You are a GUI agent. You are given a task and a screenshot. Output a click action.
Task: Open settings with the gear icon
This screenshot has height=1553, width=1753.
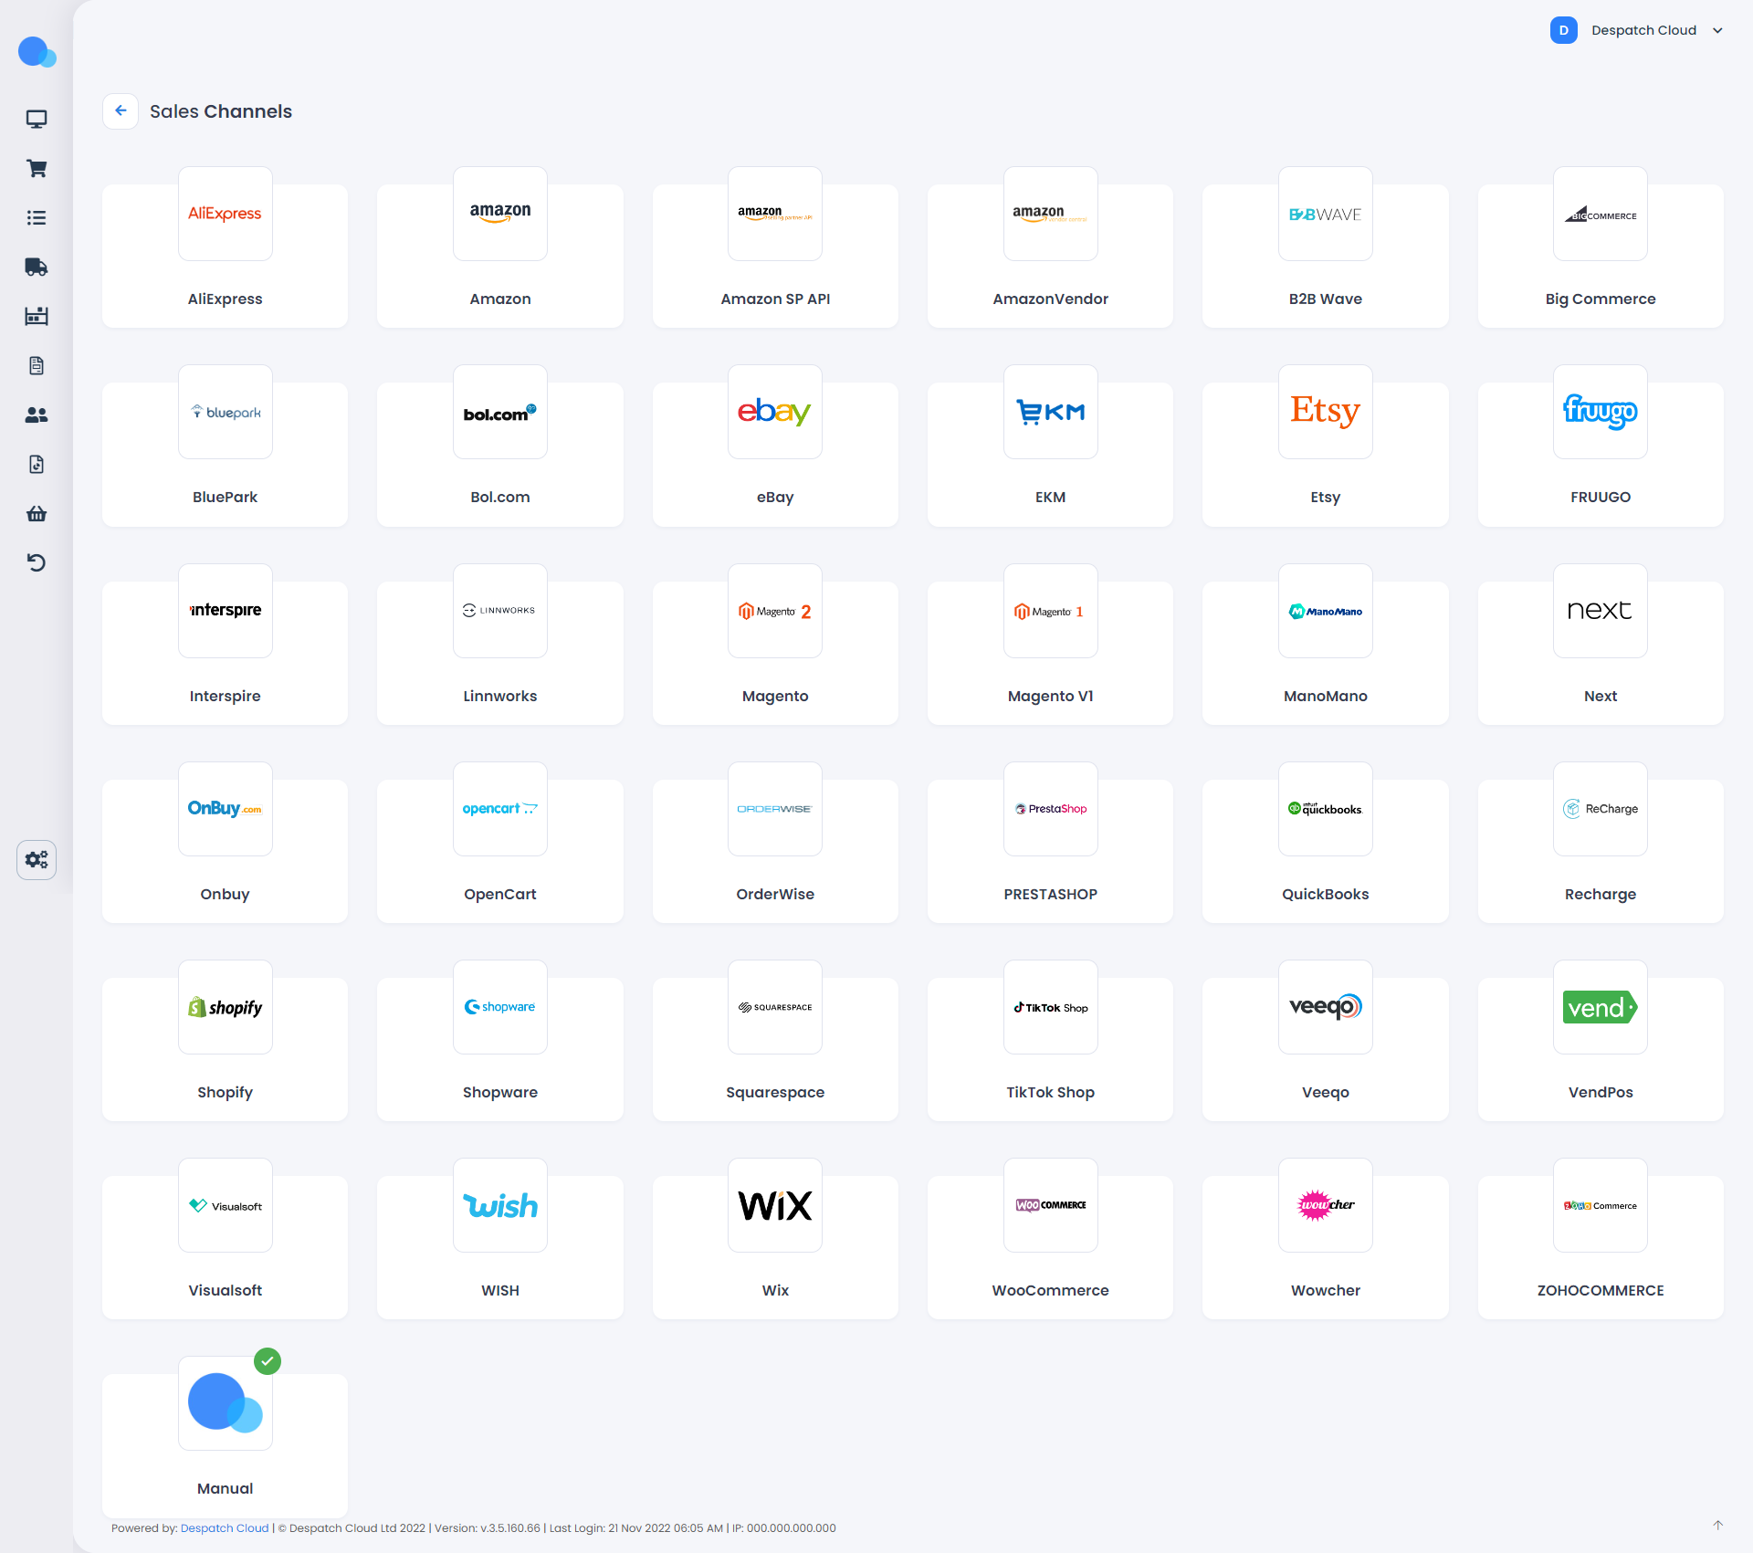(x=37, y=859)
